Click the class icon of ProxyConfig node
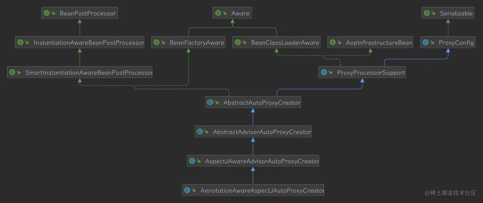Screen dimensions: 483x203 click(x=425, y=42)
